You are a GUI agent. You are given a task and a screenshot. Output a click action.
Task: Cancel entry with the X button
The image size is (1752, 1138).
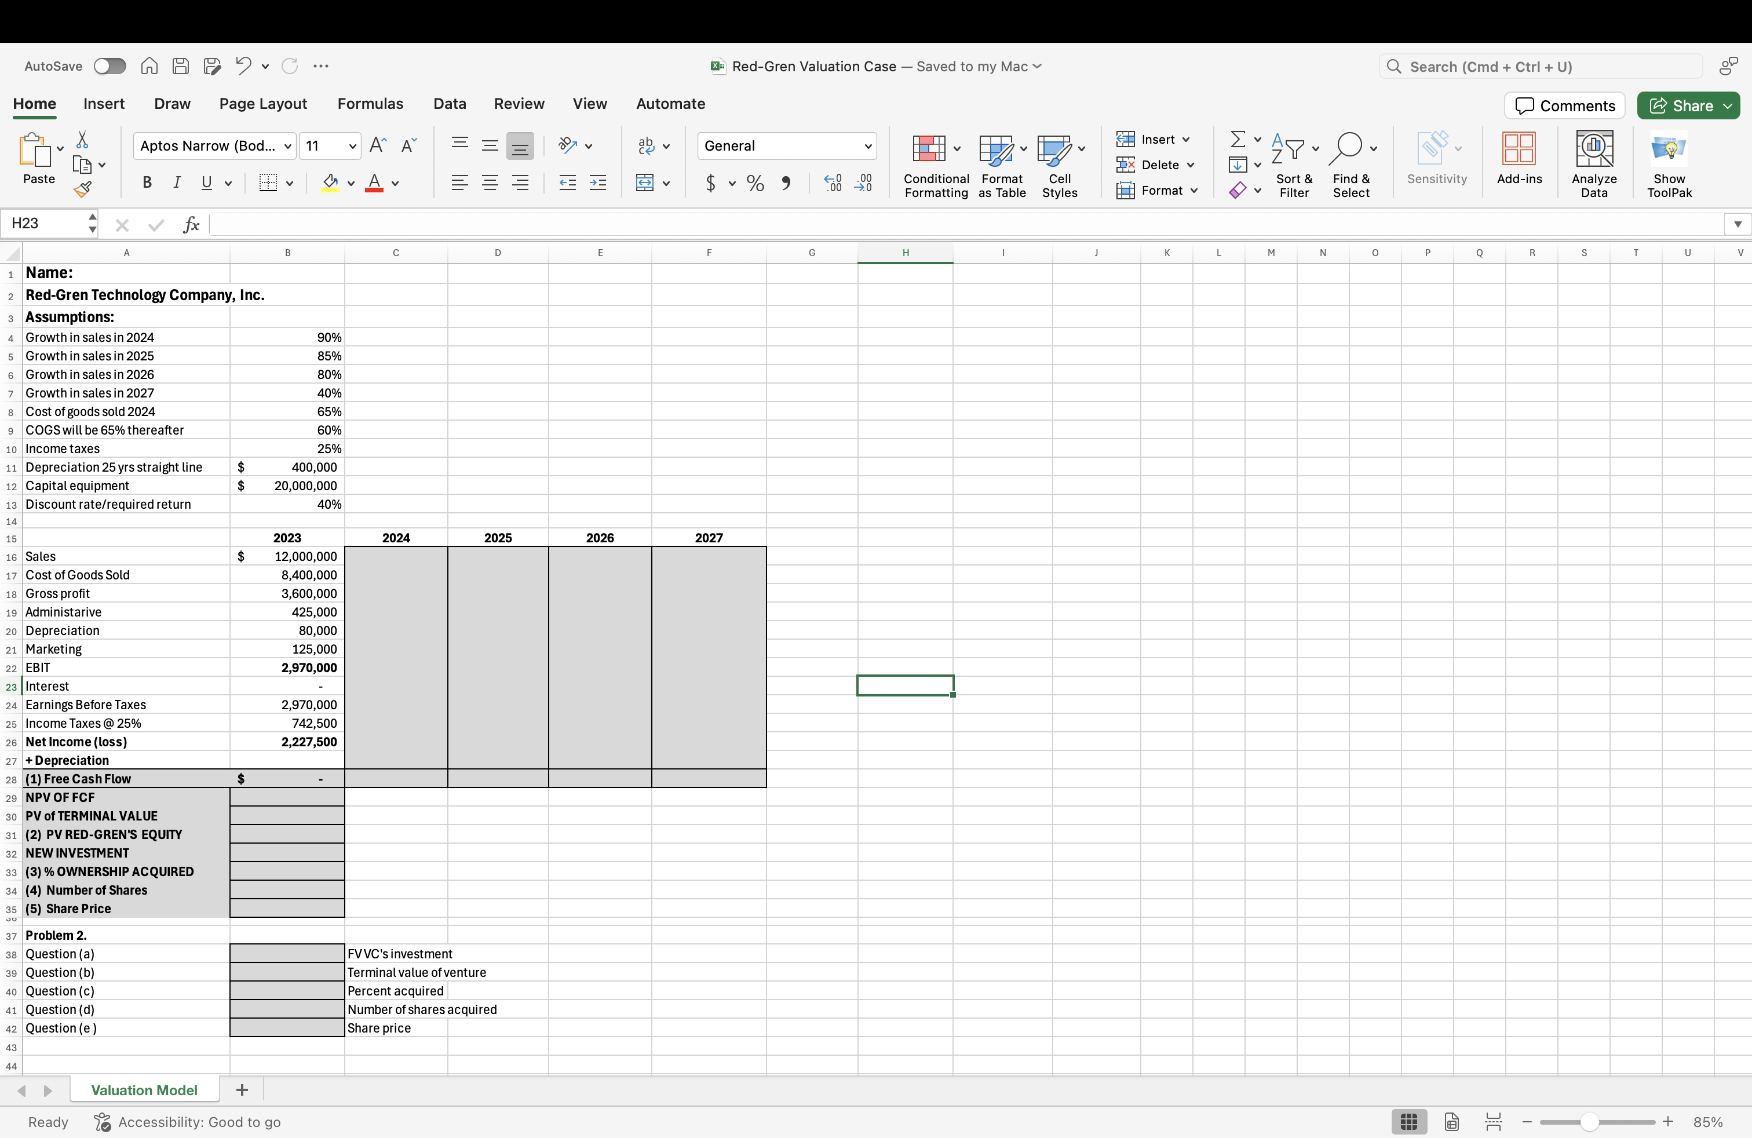point(122,224)
